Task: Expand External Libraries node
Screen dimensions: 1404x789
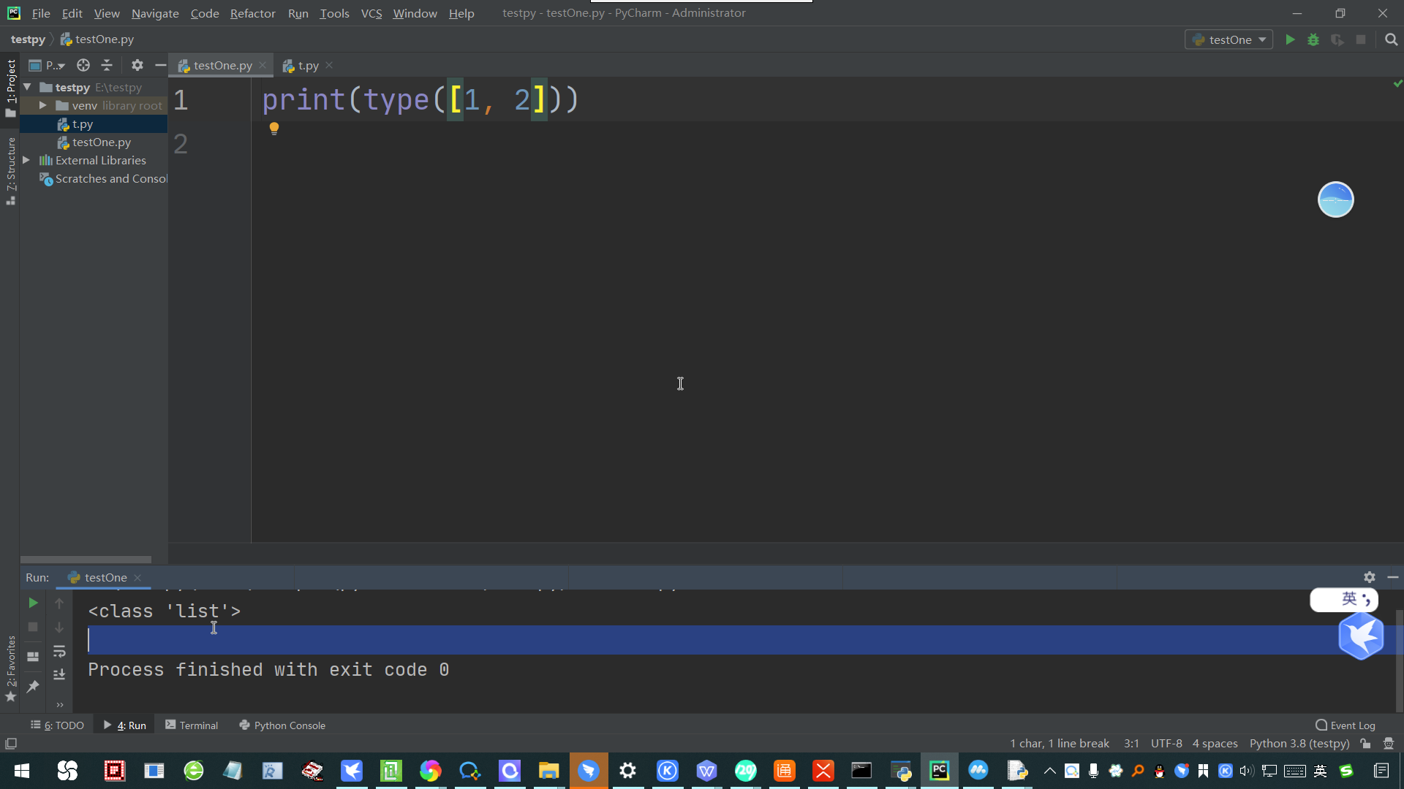Action: pyautogui.click(x=26, y=160)
